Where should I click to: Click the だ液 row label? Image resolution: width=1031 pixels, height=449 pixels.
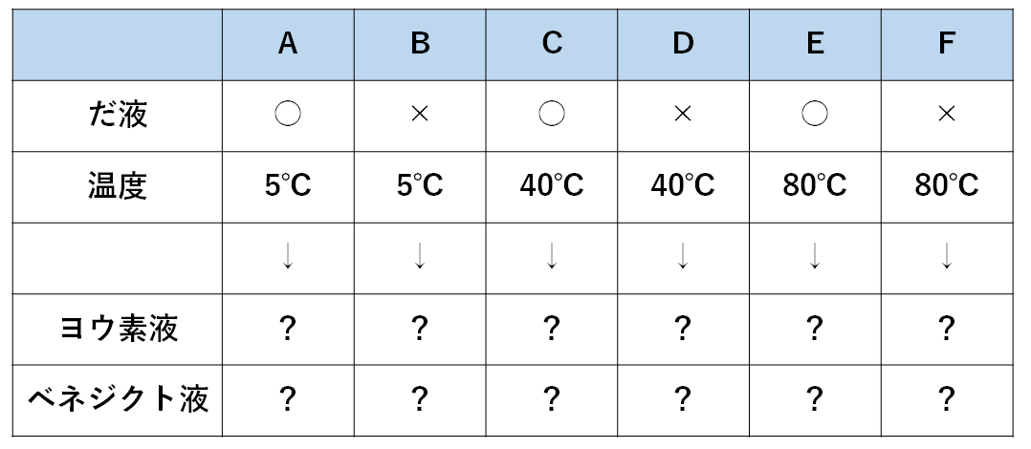pos(117,115)
